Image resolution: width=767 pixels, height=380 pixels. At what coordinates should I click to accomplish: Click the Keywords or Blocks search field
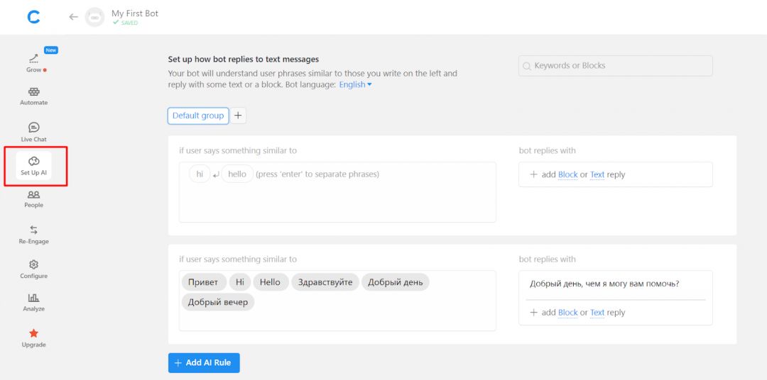615,66
